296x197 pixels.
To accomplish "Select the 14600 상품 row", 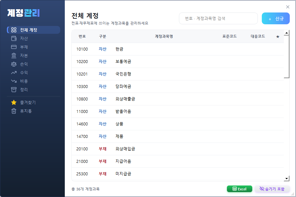I will point(178,124).
